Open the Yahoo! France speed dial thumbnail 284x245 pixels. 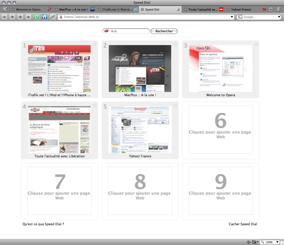click(x=140, y=130)
